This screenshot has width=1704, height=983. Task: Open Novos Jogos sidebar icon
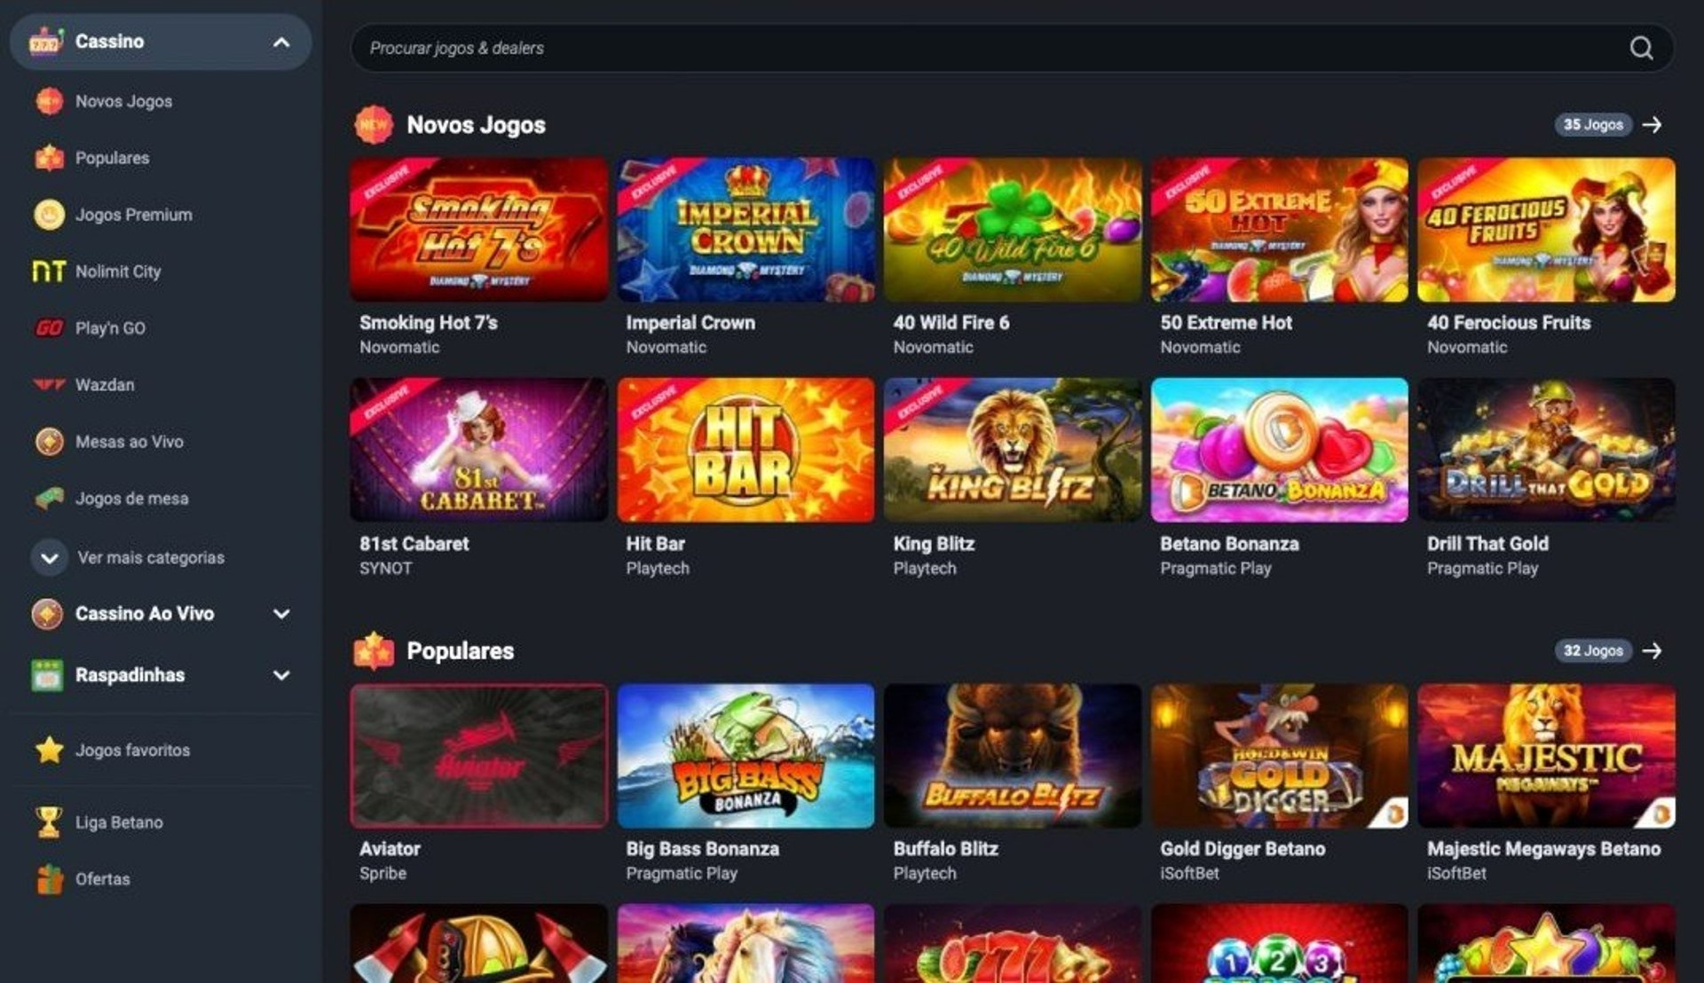click(49, 101)
